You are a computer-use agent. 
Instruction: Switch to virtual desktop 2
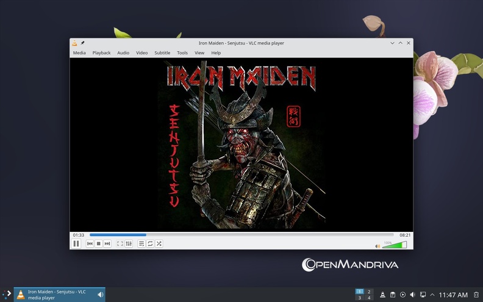pos(369,291)
